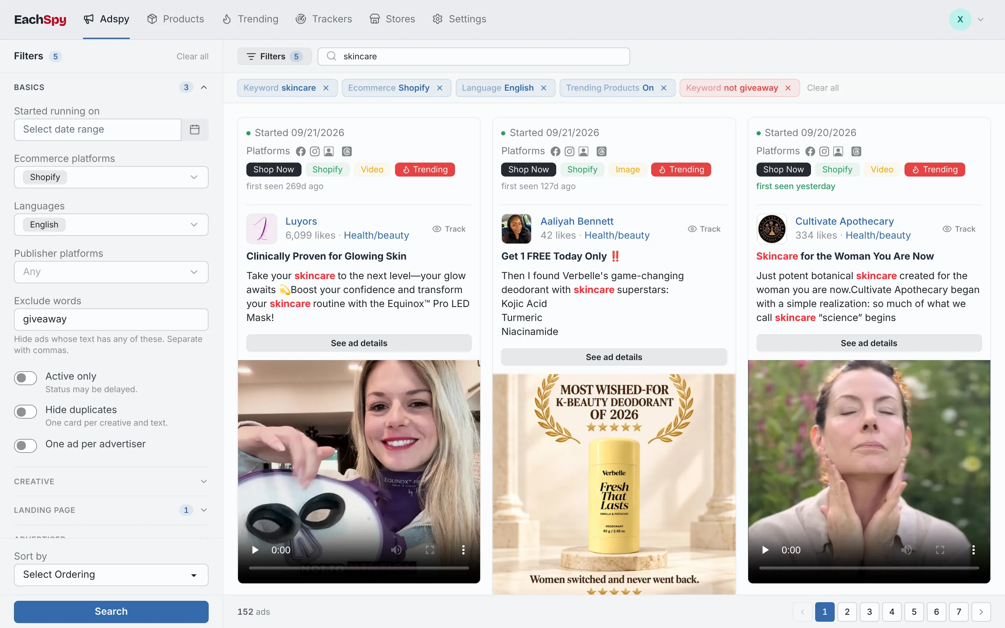Expand the CREATIVE filter section
The width and height of the screenshot is (1005, 628).
[111, 481]
